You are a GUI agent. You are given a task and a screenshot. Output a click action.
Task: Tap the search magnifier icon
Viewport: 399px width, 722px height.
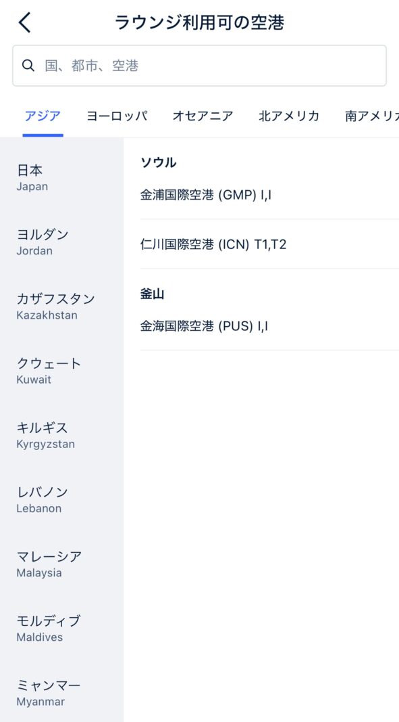[28, 66]
